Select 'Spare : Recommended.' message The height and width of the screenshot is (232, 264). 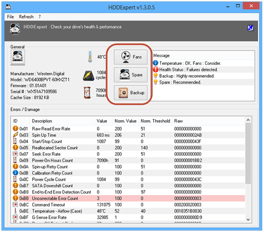[x=180, y=83]
